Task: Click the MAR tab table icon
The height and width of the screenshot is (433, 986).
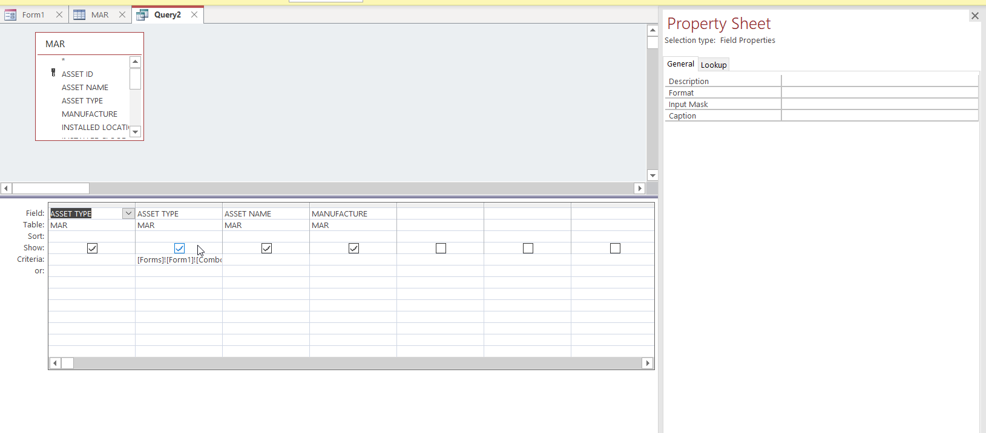Action: (79, 15)
